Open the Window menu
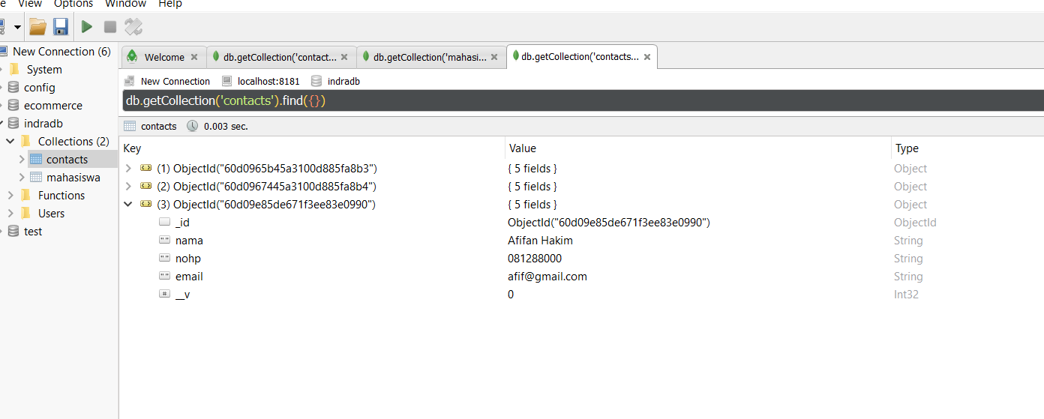The image size is (1044, 419). pyautogui.click(x=125, y=4)
